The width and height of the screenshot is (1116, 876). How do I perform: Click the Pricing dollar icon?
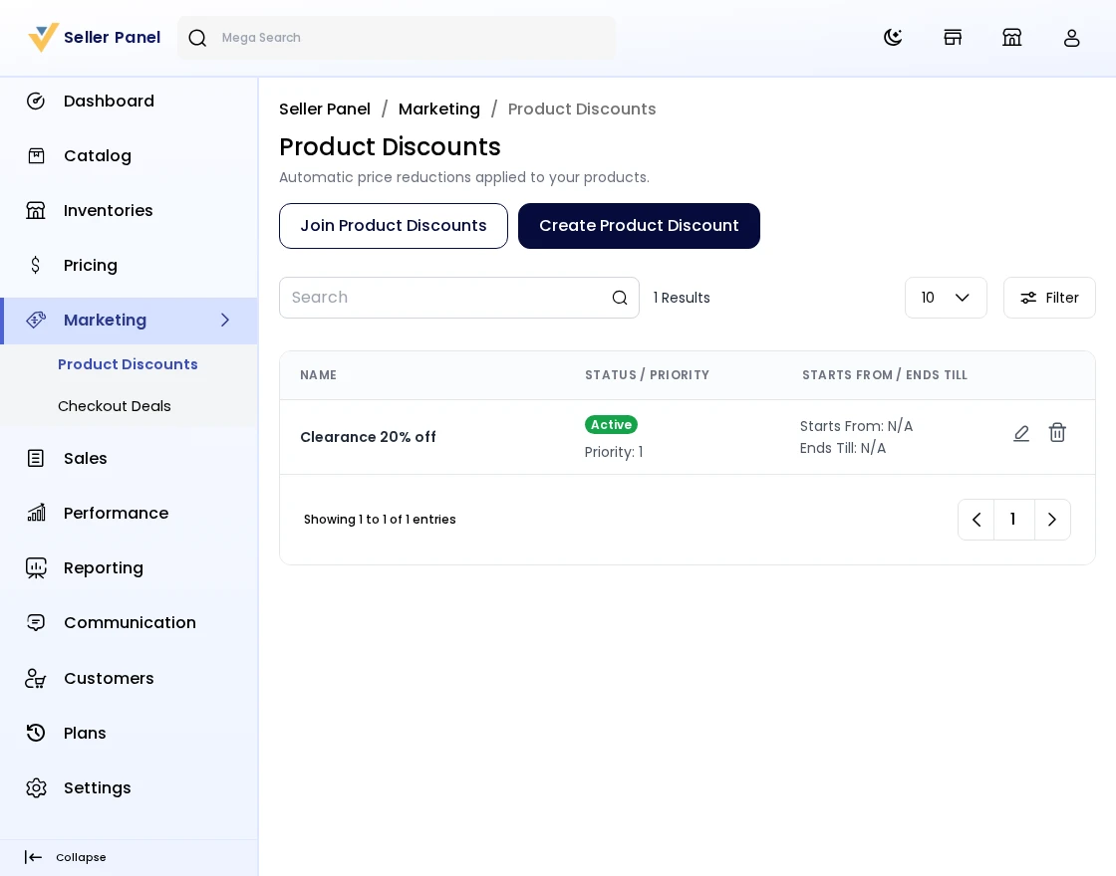tap(36, 265)
